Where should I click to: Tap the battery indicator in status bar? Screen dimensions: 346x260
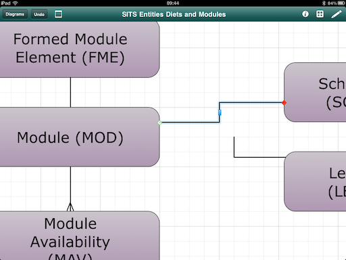click(341, 3)
